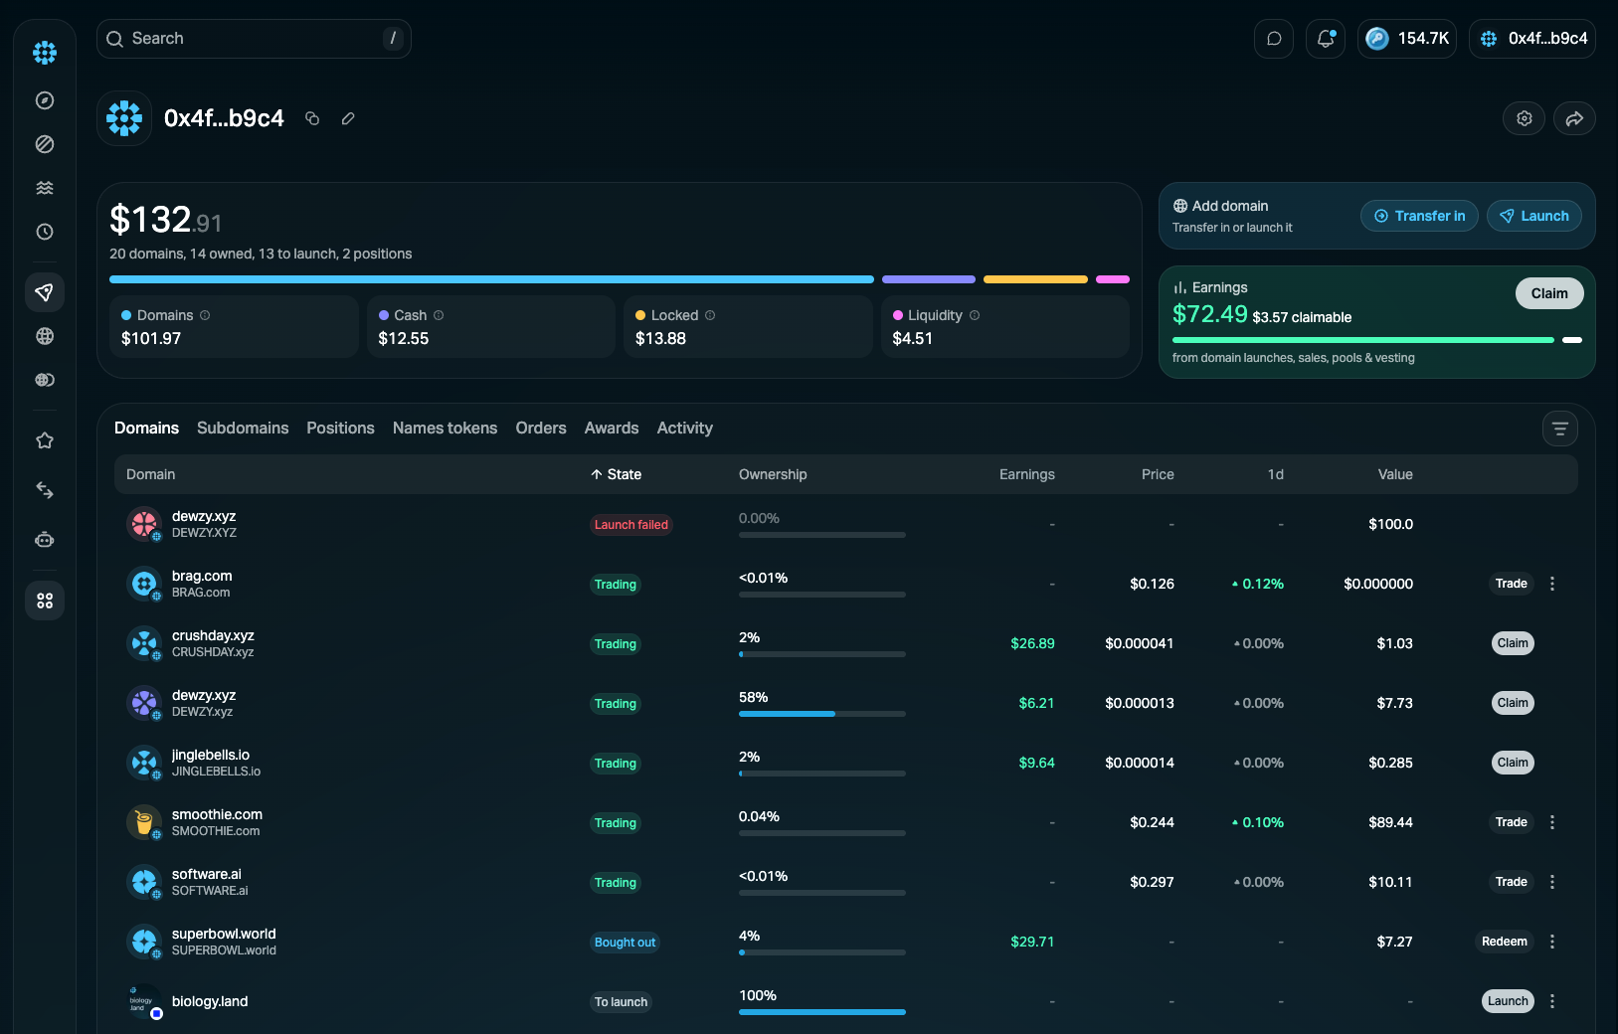Click Claim on the crushday.xyz row

coord(1513,643)
